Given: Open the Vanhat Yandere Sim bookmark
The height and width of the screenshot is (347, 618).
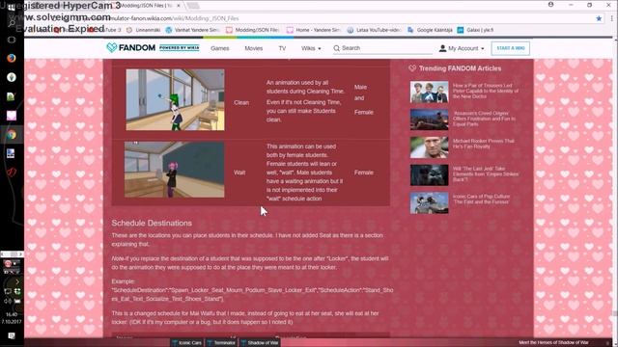Looking at the screenshot, I should click(192, 30).
